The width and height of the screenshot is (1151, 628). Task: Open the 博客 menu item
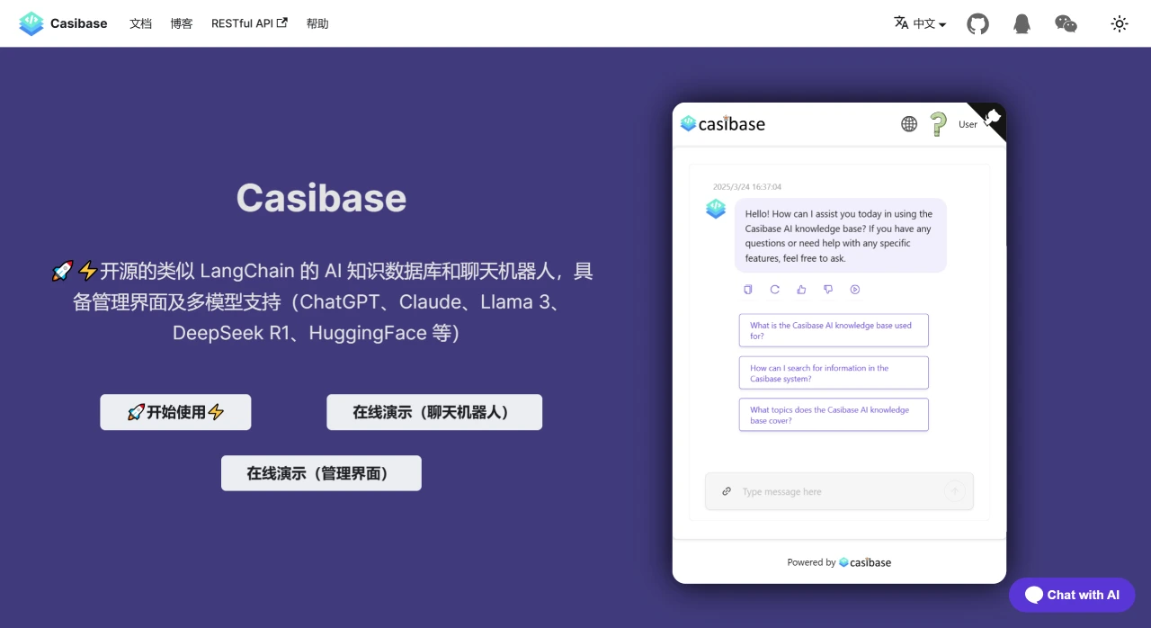point(182,24)
